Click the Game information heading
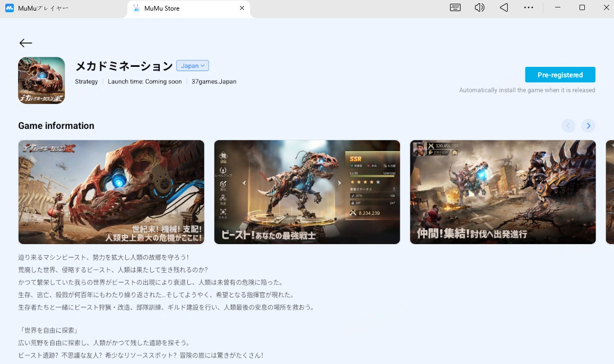 [x=56, y=126]
